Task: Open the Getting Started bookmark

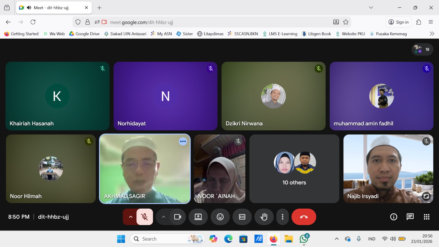Action: (x=21, y=34)
